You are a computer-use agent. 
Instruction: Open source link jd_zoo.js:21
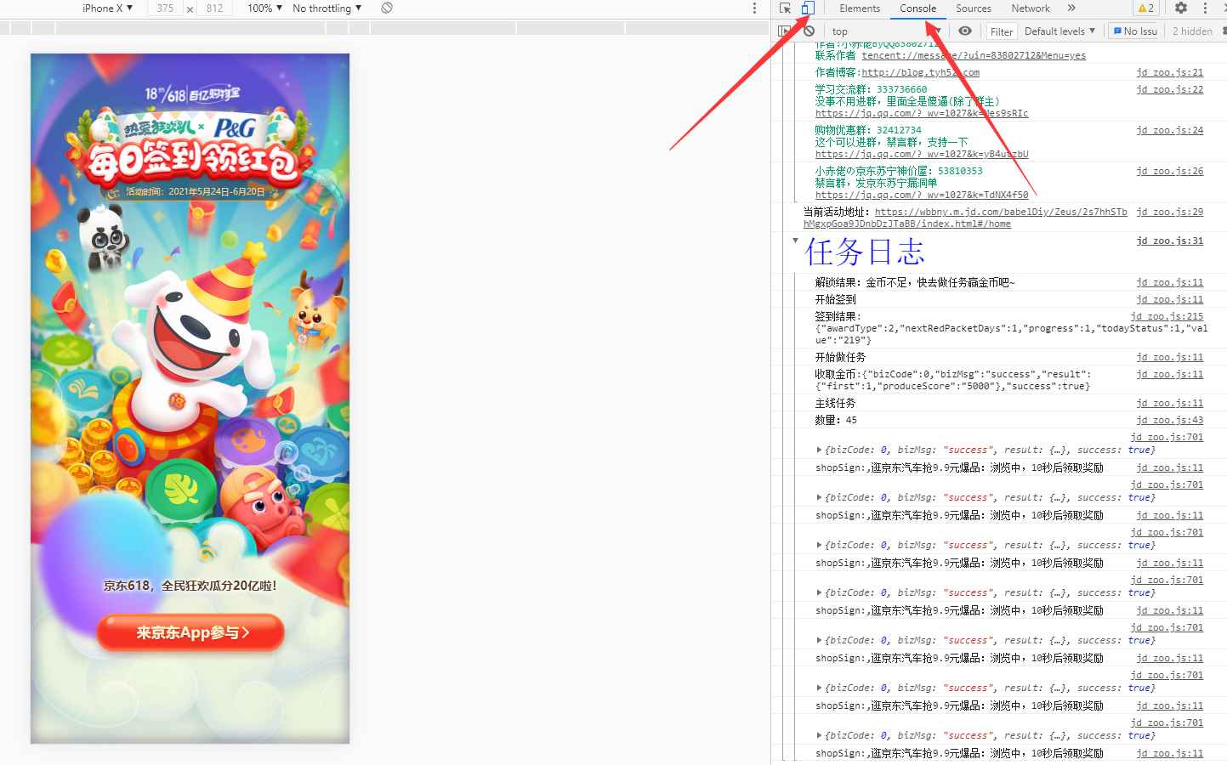click(x=1170, y=72)
